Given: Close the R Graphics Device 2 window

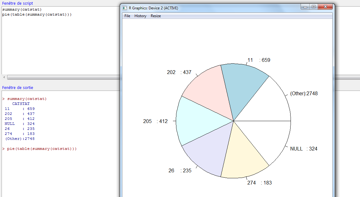Looking at the screenshot, I should [x=325, y=7].
